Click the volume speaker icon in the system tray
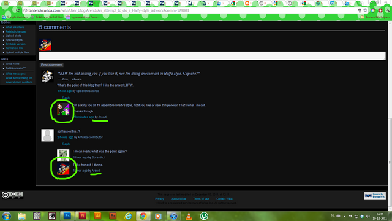The image size is (392, 221). pos(367,216)
